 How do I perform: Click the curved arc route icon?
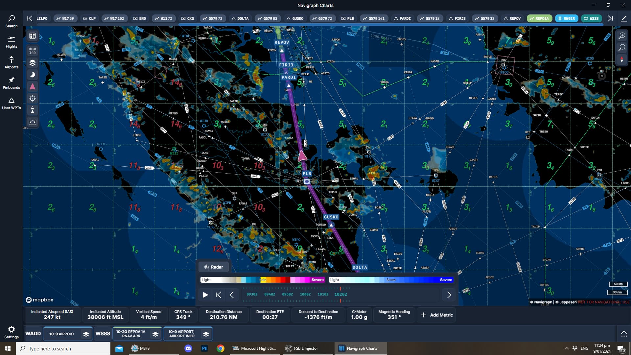pos(33,122)
